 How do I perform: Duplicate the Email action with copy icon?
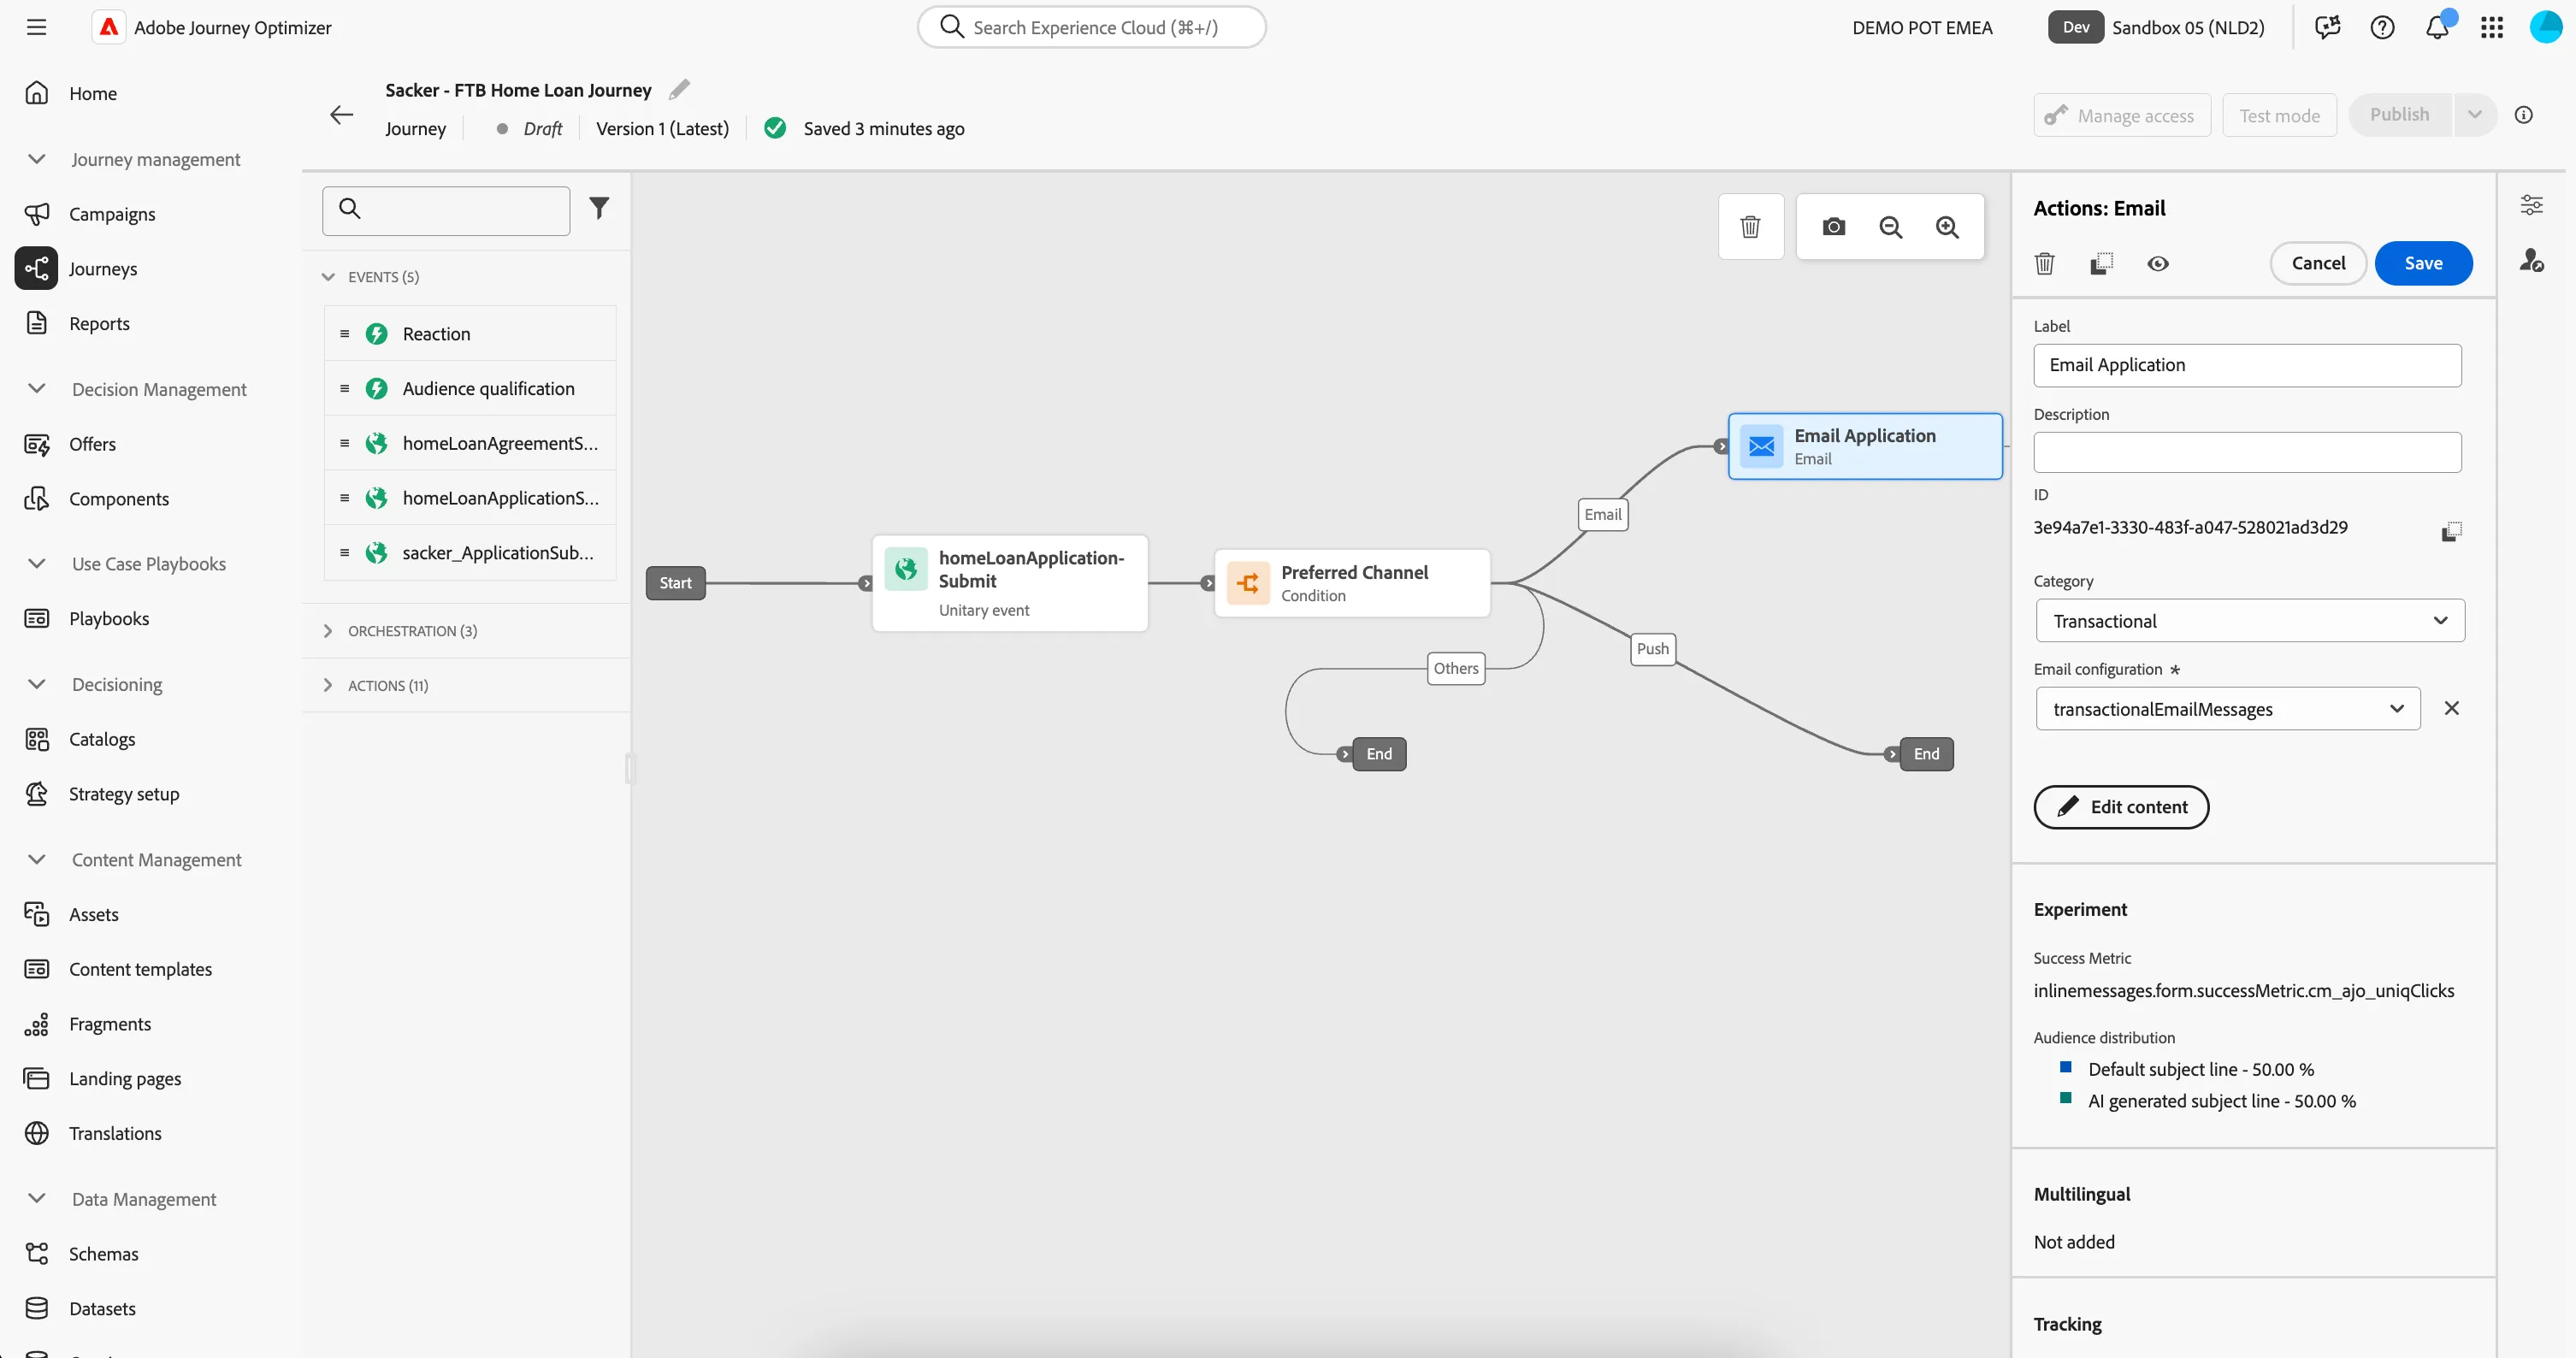click(x=2101, y=263)
